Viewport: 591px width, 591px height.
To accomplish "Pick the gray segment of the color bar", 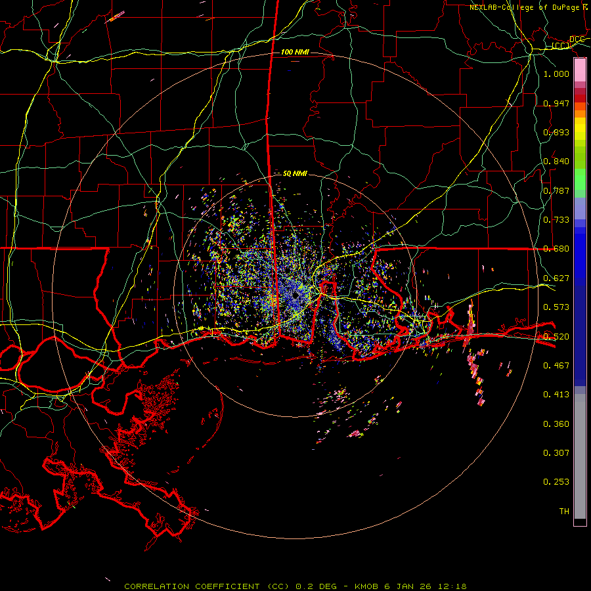I will point(580,456).
